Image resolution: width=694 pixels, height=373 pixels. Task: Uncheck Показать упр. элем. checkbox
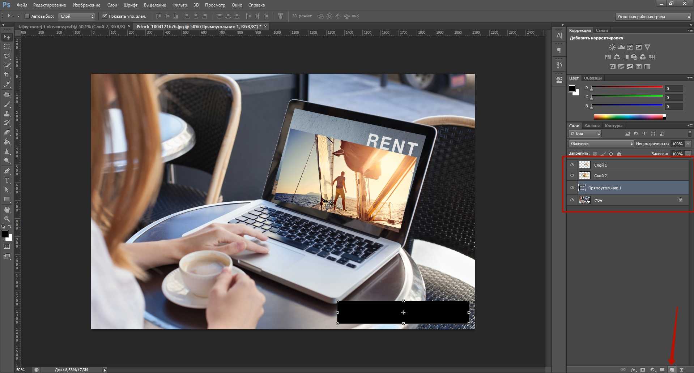click(x=105, y=16)
